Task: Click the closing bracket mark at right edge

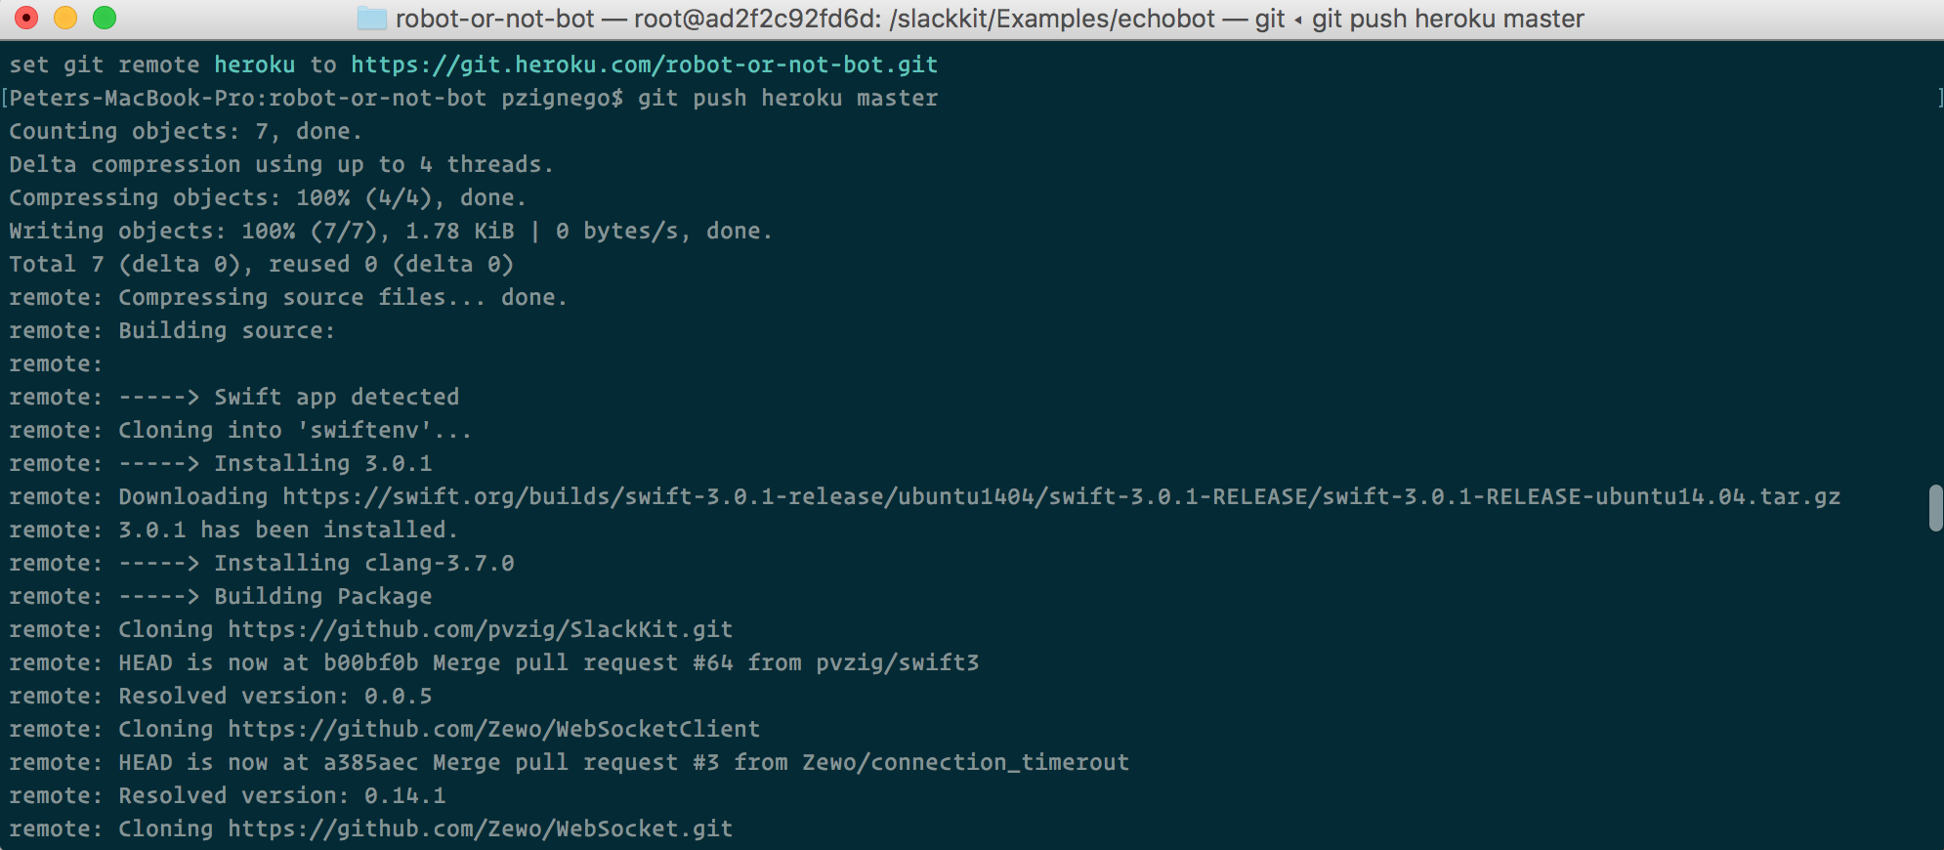Action: point(1939,99)
